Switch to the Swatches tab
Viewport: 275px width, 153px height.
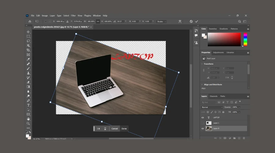[213, 29]
